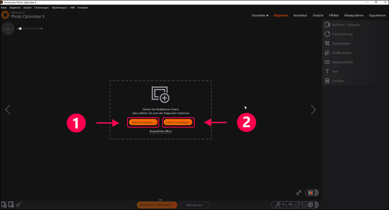Screen dimensions: 389x210
Task: Open the Allgemein menu in menu bar
Action: click(x=15, y=8)
